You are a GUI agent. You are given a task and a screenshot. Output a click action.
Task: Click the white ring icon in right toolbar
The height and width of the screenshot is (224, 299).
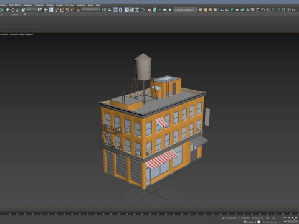(263, 10)
